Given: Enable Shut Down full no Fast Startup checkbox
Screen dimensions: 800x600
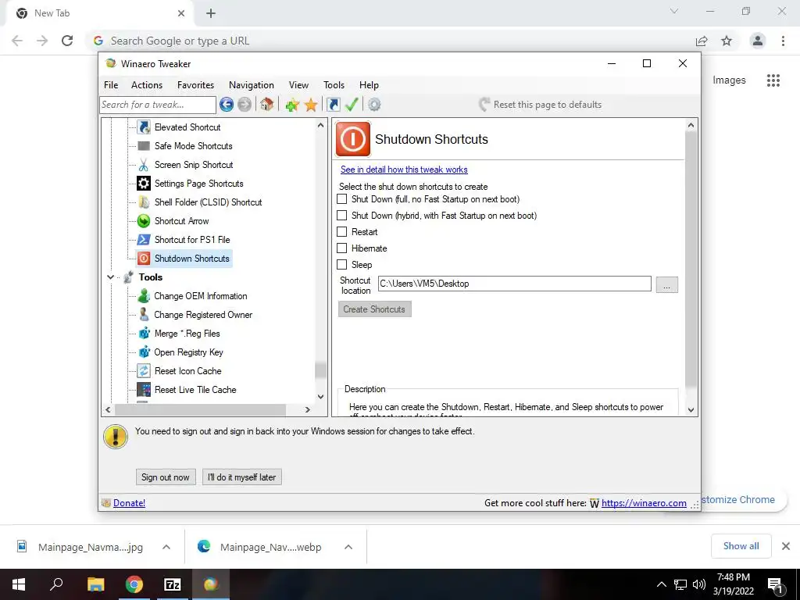Looking at the screenshot, I should (x=342, y=199).
